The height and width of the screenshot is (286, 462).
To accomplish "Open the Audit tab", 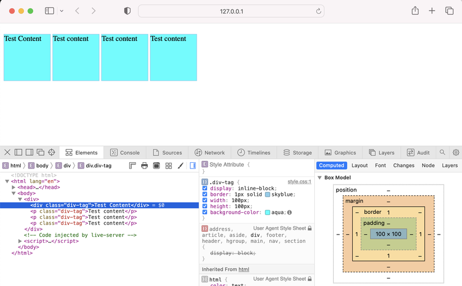I will pyautogui.click(x=418, y=153).
